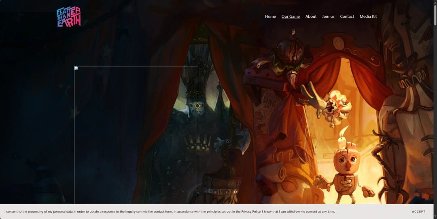Viewport: 437px width, 219px height.
Task: Click the puppeteer's outstretched gloved hand
Action: click(313, 95)
